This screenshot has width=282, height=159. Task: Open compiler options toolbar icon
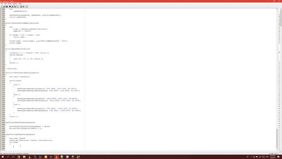26,7
